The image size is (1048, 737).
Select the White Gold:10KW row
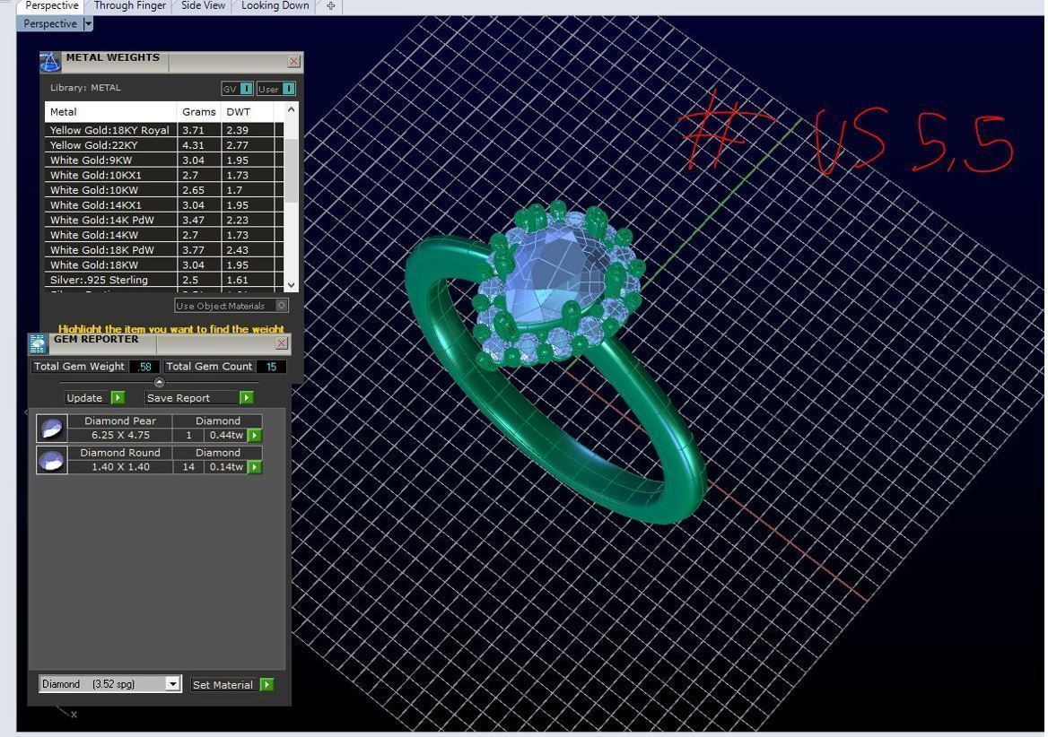coord(164,190)
